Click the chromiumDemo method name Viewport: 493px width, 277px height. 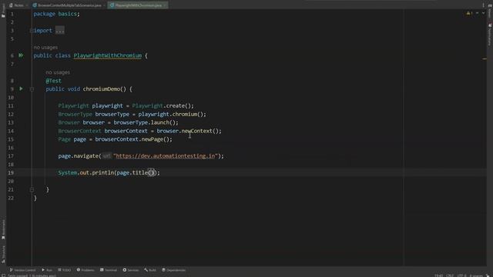click(101, 89)
